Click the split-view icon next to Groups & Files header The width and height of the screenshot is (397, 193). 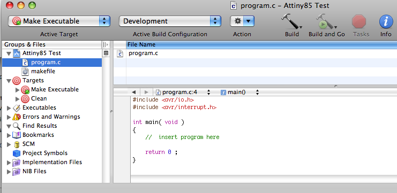(106, 45)
